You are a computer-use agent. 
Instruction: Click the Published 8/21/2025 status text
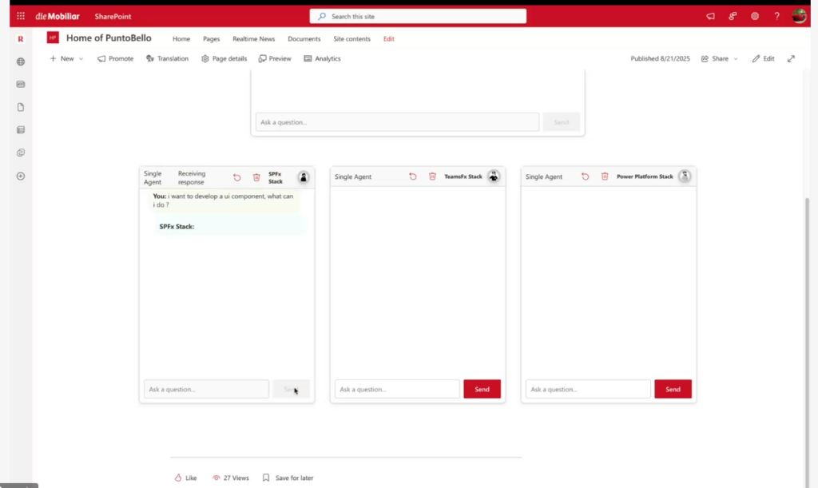[660, 58]
